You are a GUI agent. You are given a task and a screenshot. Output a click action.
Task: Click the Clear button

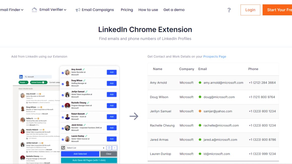pos(108,154)
